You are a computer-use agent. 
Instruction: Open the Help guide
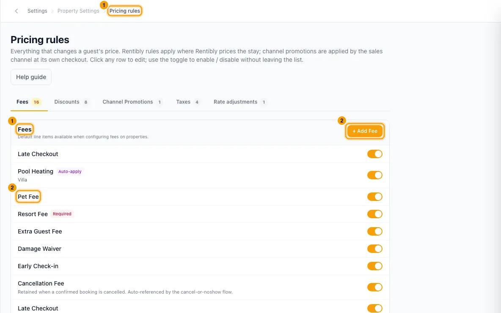(x=31, y=77)
